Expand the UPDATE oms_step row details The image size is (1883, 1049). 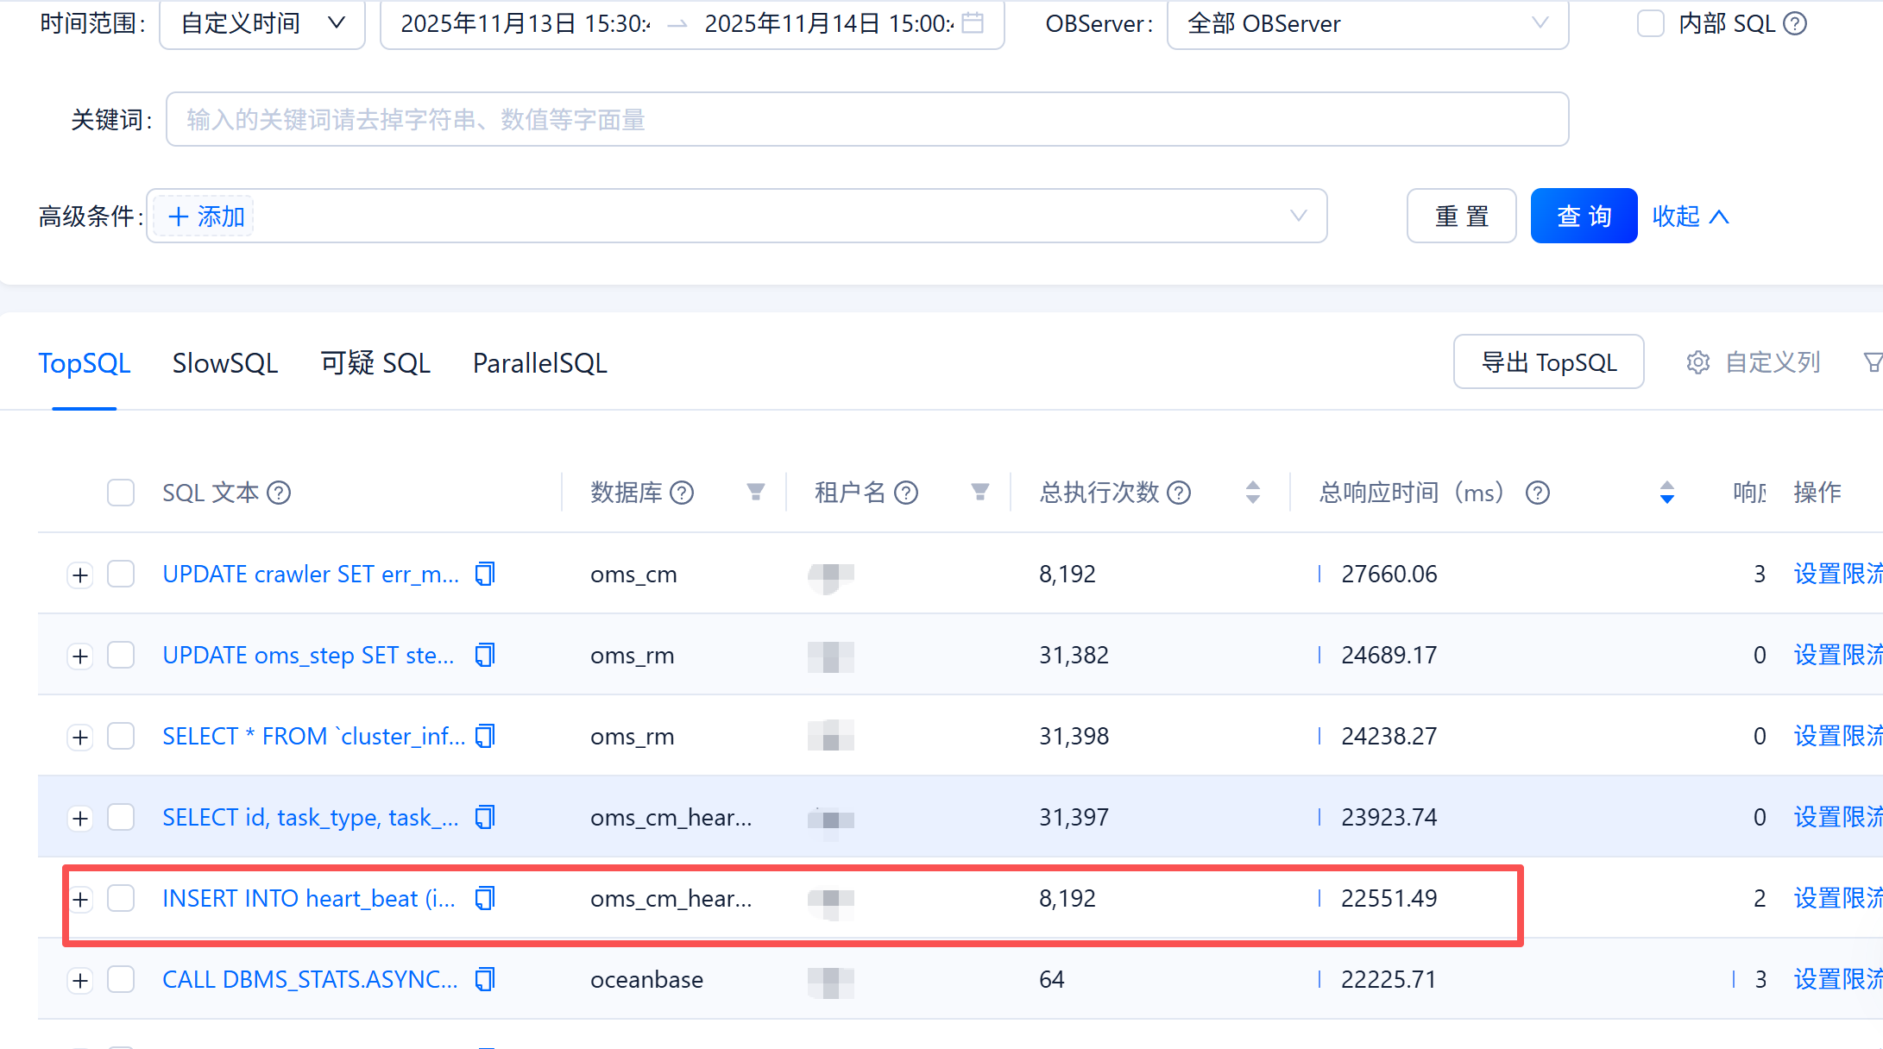pyautogui.click(x=80, y=656)
